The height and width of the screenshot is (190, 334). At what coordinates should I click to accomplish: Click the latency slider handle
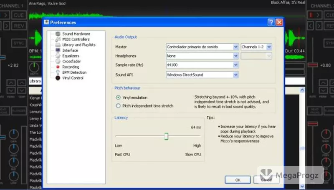pos(166,136)
